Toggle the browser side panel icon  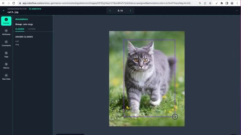coord(227,3)
